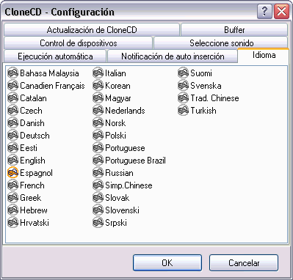Choose the Italian language icon
This screenshot has width=293, height=280.
[98, 73]
